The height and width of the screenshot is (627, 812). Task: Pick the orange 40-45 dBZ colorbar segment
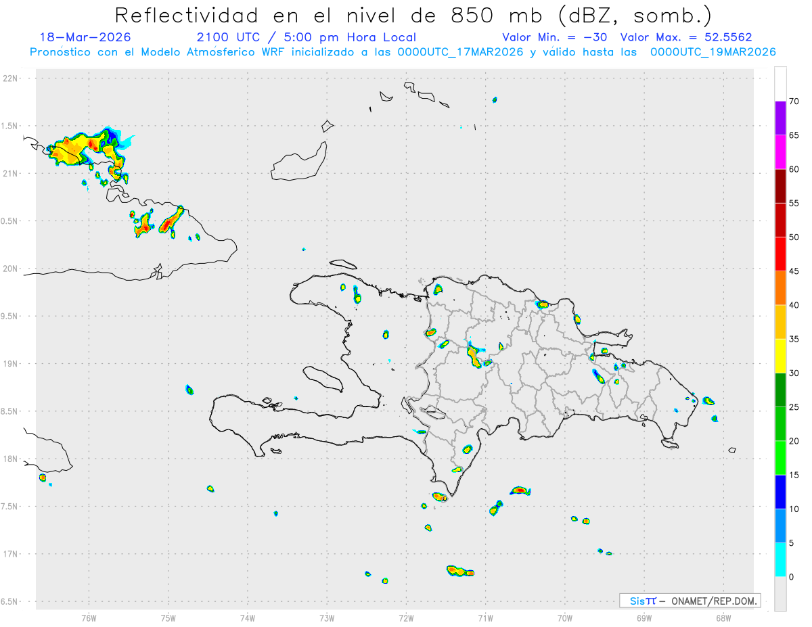tap(780, 288)
